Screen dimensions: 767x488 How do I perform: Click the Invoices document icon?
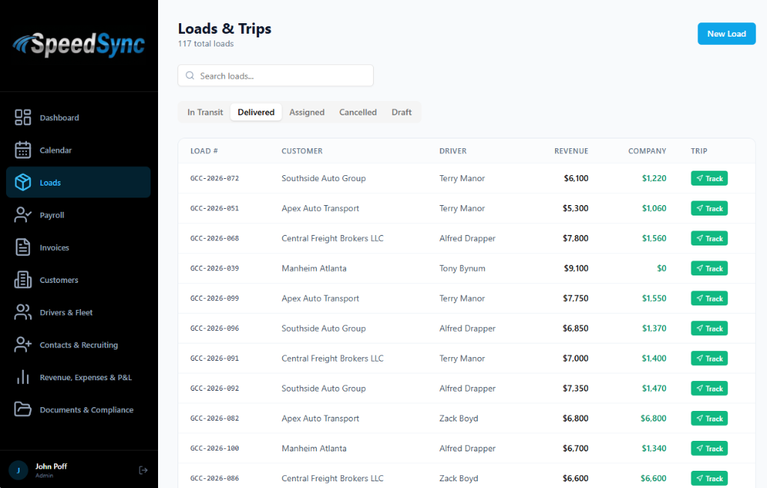22,248
